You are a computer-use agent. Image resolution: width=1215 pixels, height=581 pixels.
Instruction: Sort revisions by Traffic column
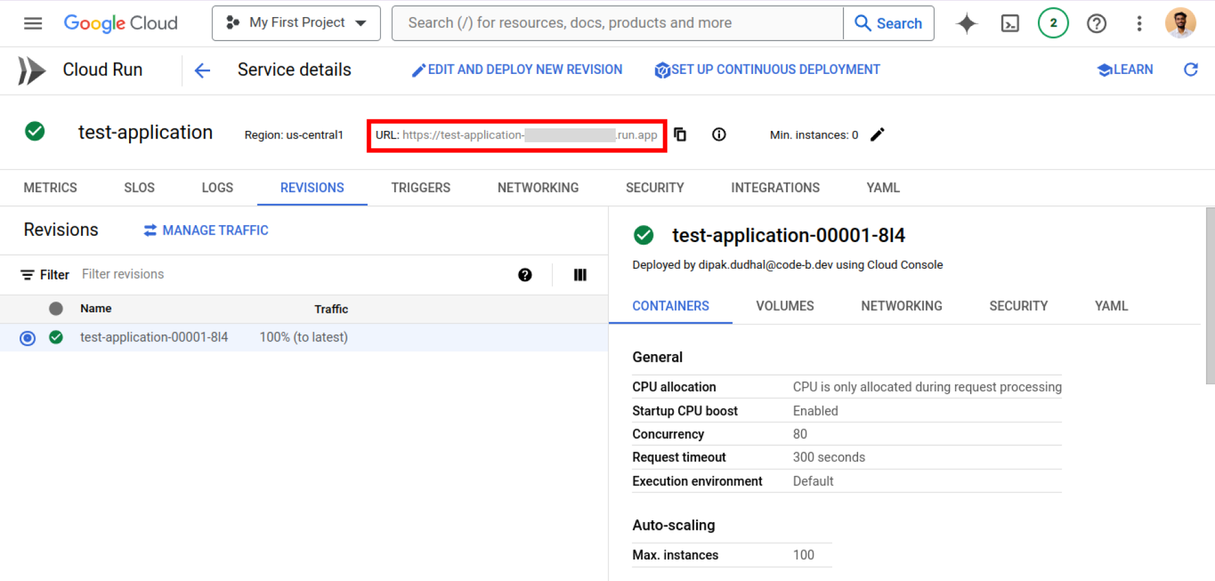tap(331, 309)
